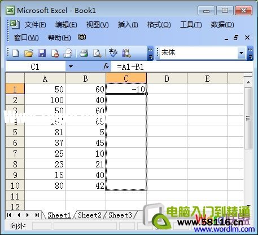258x235 pixels.
Task: Click the camera icon in menu bar
Action: click(82, 37)
